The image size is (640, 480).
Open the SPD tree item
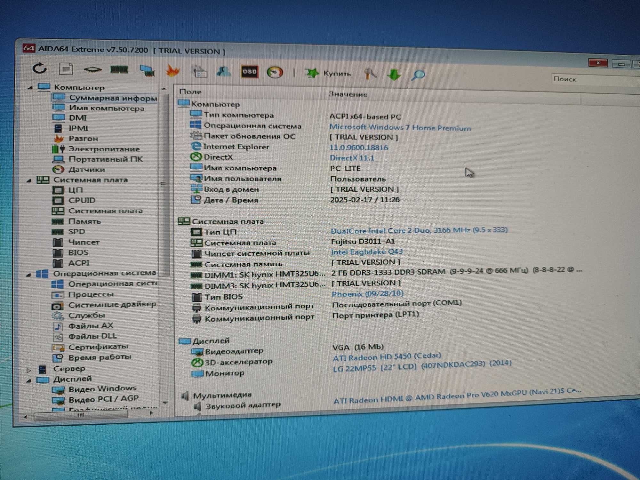click(68, 231)
